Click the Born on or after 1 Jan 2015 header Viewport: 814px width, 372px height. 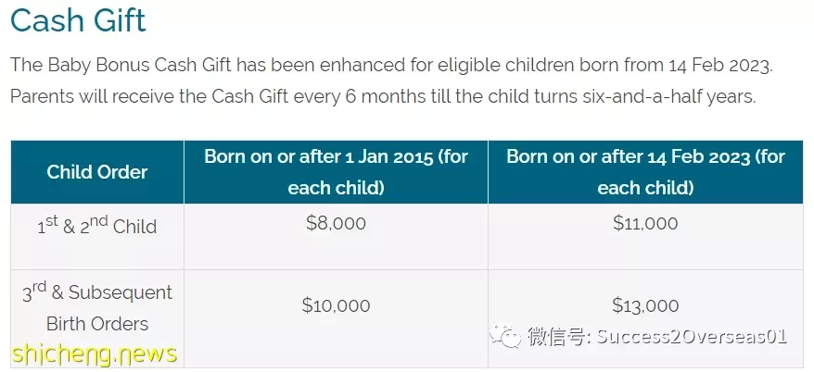pyautogui.click(x=336, y=172)
